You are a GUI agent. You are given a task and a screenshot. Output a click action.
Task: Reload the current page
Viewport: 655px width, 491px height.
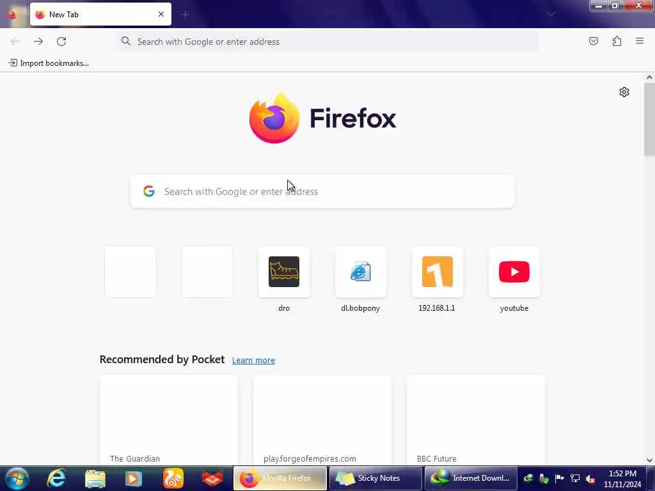pyautogui.click(x=61, y=42)
